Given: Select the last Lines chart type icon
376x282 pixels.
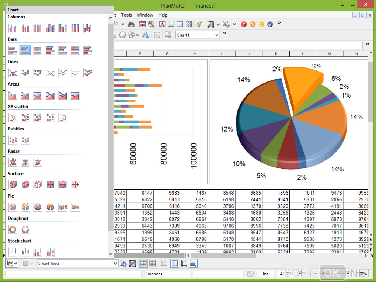Looking at the screenshot, I should pos(87,73).
